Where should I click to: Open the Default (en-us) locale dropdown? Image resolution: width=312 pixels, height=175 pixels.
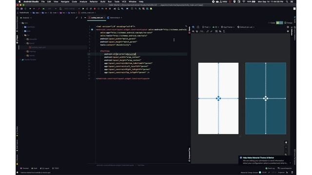click(x=246, y=27)
